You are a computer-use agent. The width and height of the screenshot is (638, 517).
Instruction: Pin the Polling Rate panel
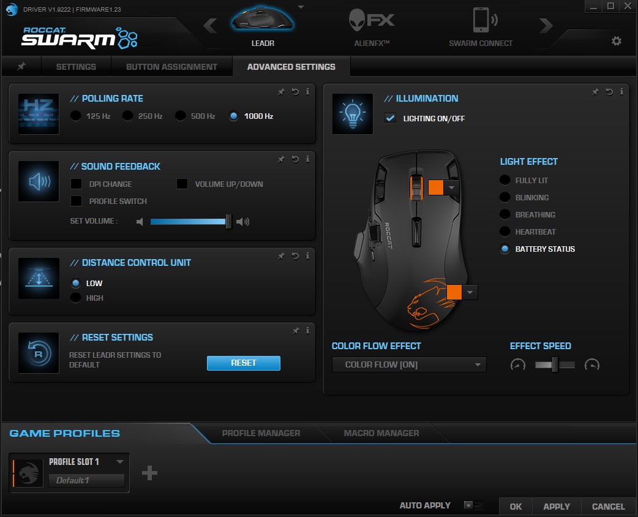[281, 92]
